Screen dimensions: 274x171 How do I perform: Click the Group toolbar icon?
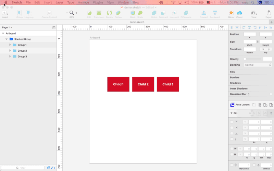pyautogui.click(x=20, y=13)
